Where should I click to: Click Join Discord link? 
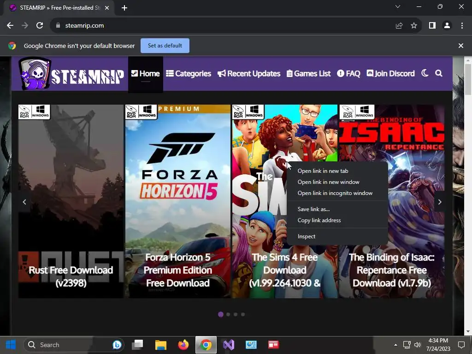(390, 74)
